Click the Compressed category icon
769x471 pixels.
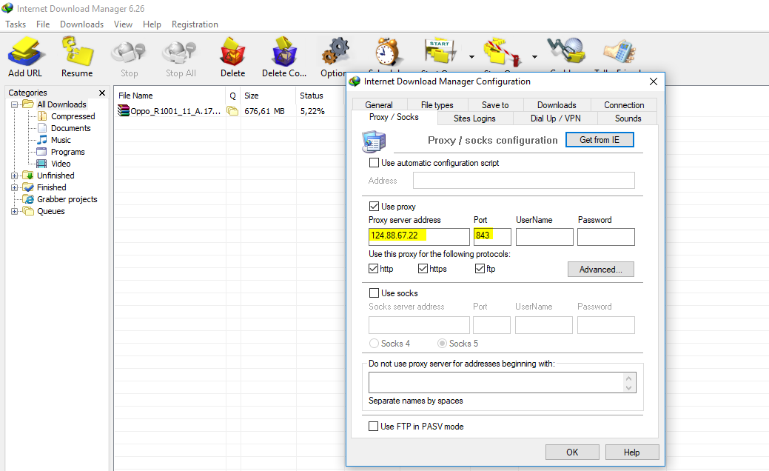43,116
